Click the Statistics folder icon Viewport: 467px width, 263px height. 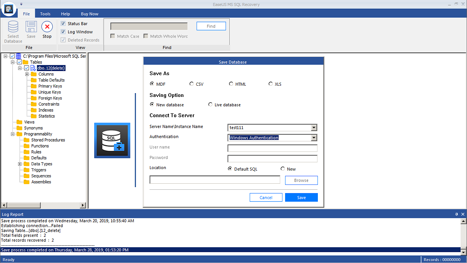pos(34,116)
